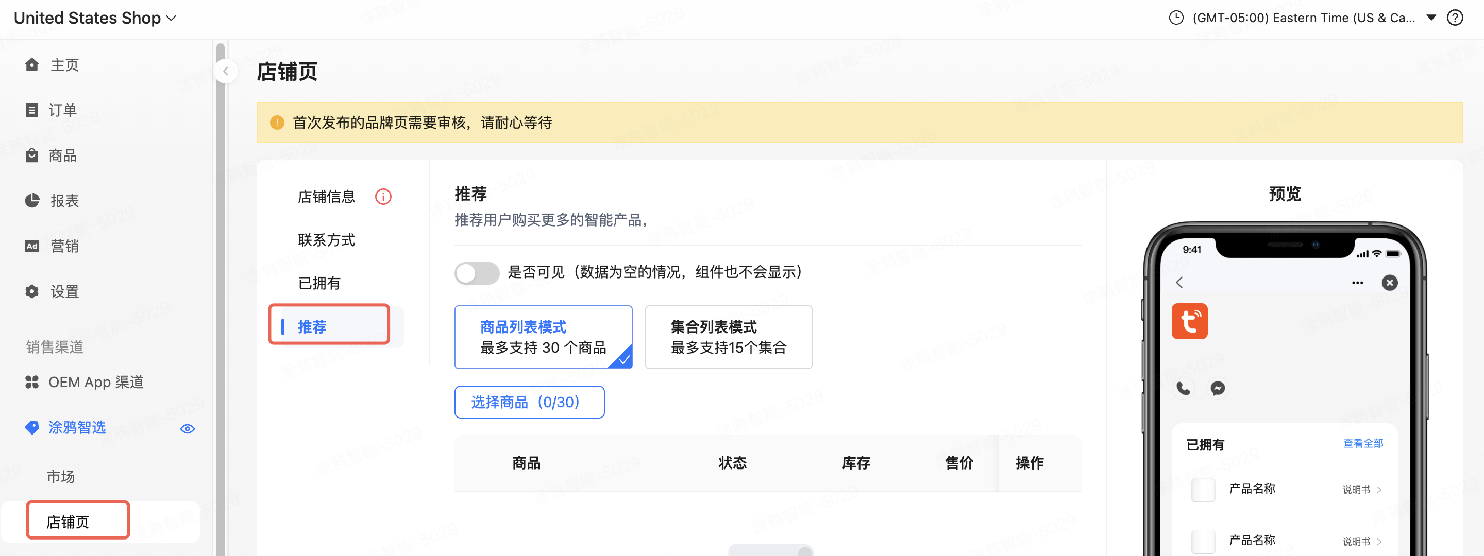Toggle the eye icon beside 涂鸦智选
The width and height of the screenshot is (1484, 556).
pyautogui.click(x=188, y=429)
